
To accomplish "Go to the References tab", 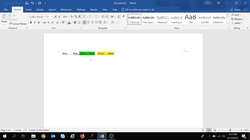I will 66,9.
